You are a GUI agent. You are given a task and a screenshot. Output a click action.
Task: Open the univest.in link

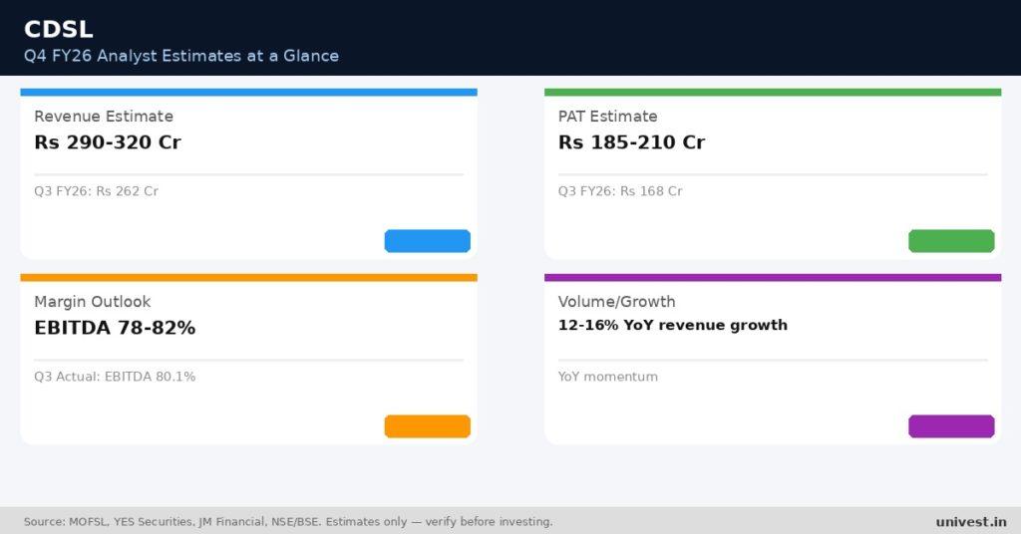[x=971, y=522]
